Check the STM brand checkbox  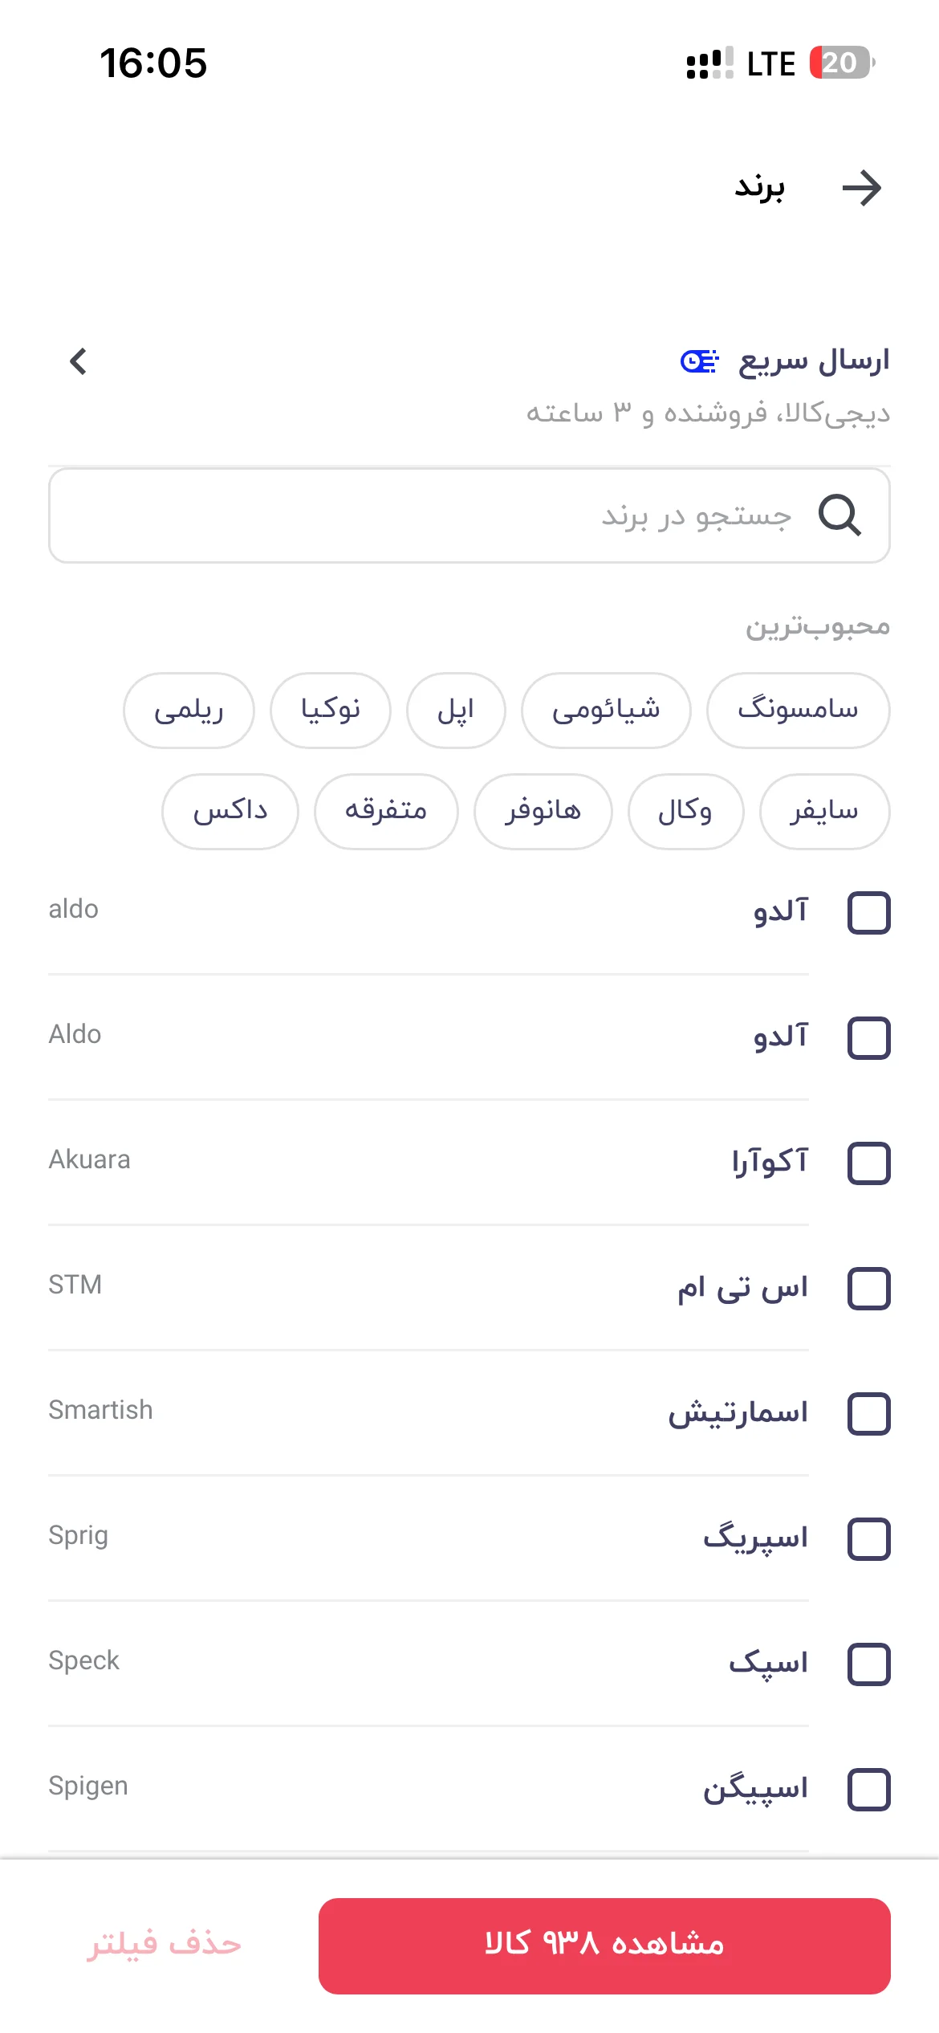[x=869, y=1289]
